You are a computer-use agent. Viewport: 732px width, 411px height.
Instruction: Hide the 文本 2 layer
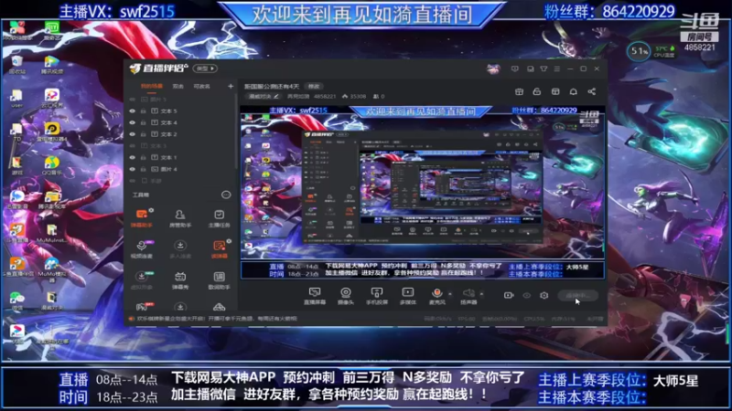point(132,134)
